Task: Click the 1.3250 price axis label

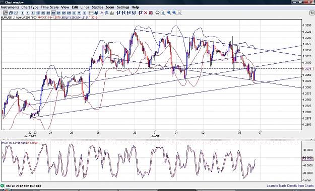Action: coord(307,25)
